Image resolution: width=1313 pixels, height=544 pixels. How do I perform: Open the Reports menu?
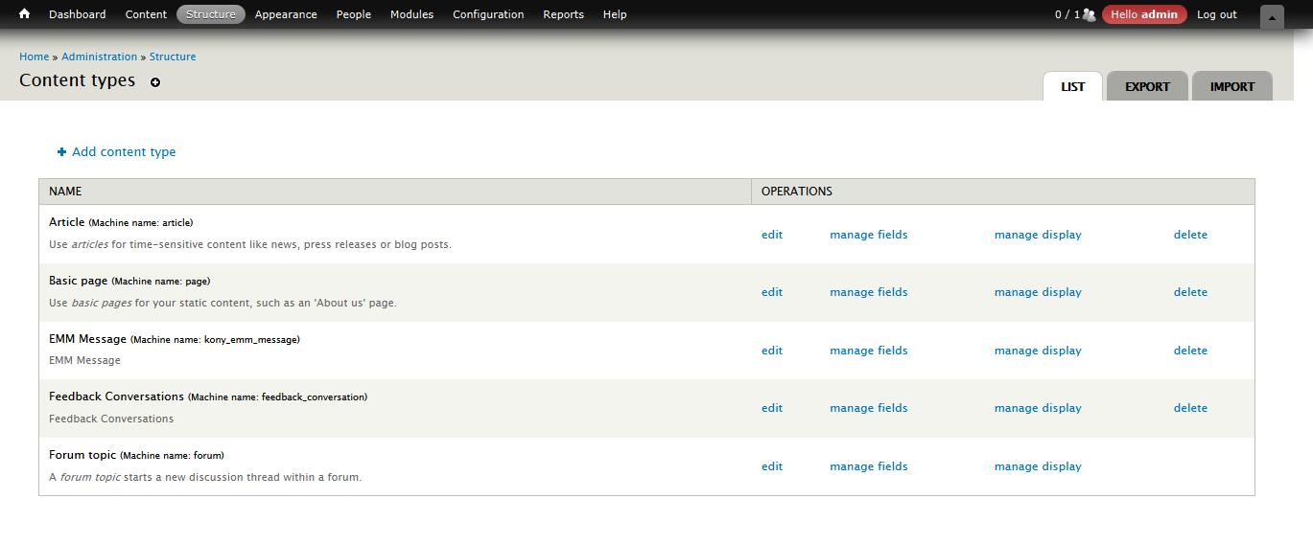563,14
